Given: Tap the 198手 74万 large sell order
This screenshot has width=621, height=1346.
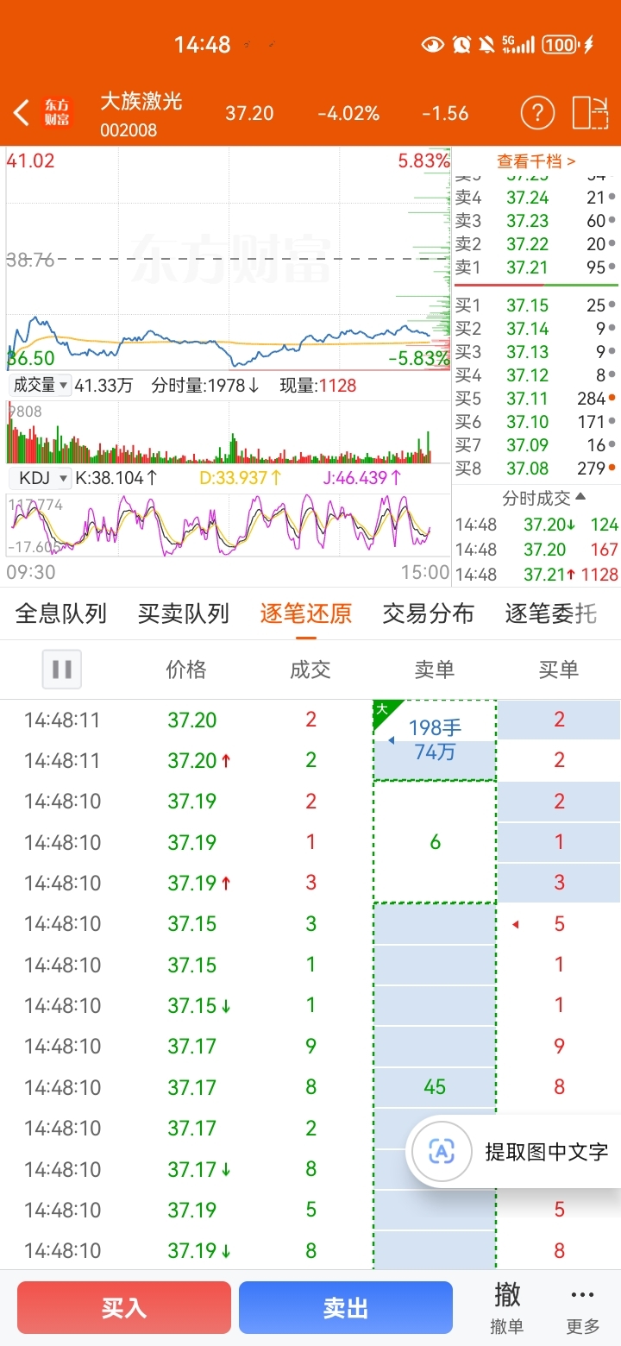Looking at the screenshot, I should tap(436, 740).
